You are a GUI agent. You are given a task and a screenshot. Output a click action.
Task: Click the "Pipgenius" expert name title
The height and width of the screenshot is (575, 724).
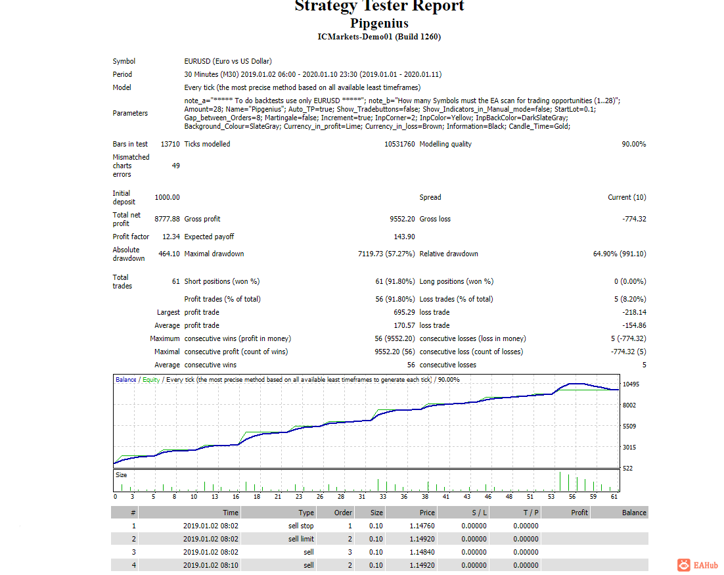(x=379, y=23)
